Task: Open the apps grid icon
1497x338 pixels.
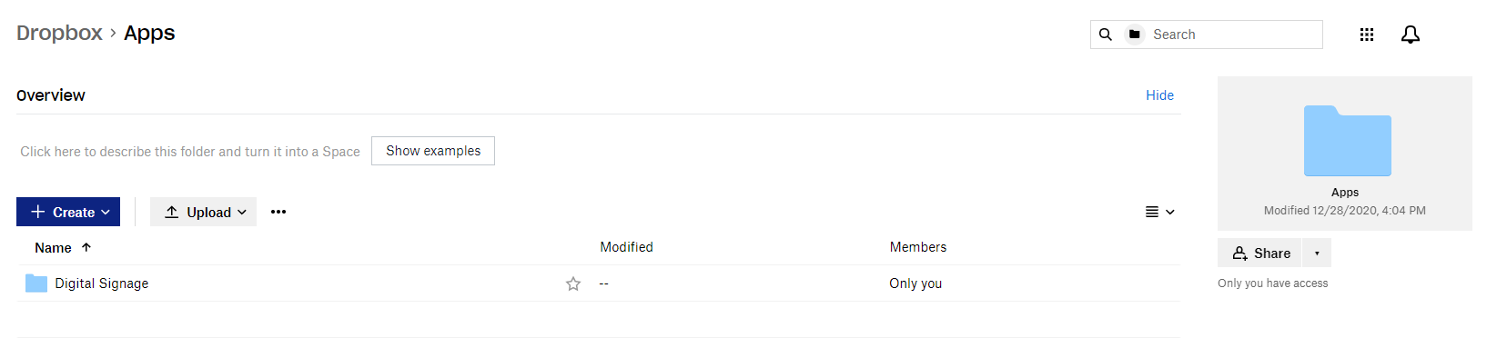Action: pos(1366,35)
